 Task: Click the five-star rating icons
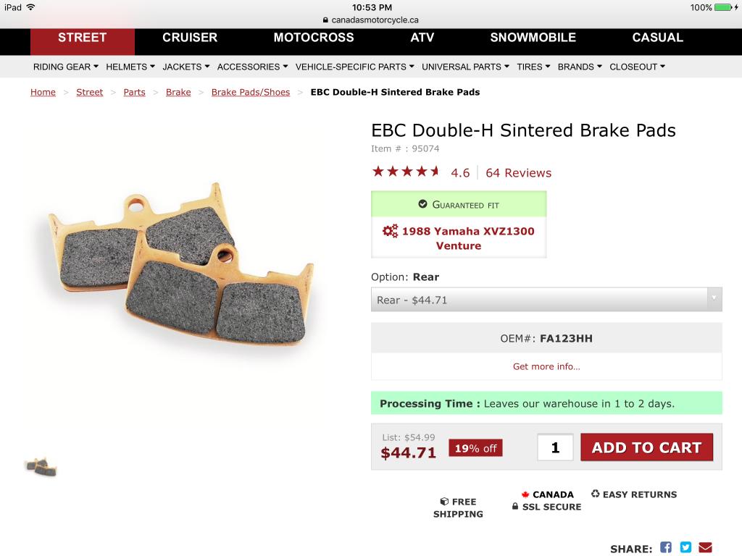point(406,172)
